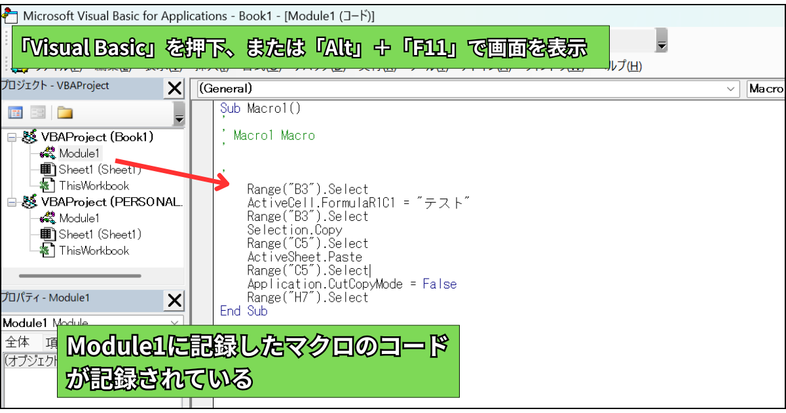Click the Sheet1 worksheet icon under VBAProject (Book1)
Image resolution: width=786 pixels, height=413 pixels.
48,169
